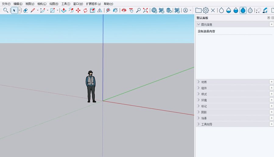Expand the 工具向导 panel
The image size is (274, 157).
pyautogui.click(x=198, y=124)
